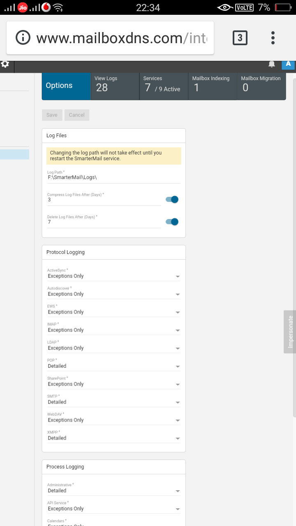Switch to the View Logs tab
The image size is (296, 526).
pyautogui.click(x=115, y=86)
